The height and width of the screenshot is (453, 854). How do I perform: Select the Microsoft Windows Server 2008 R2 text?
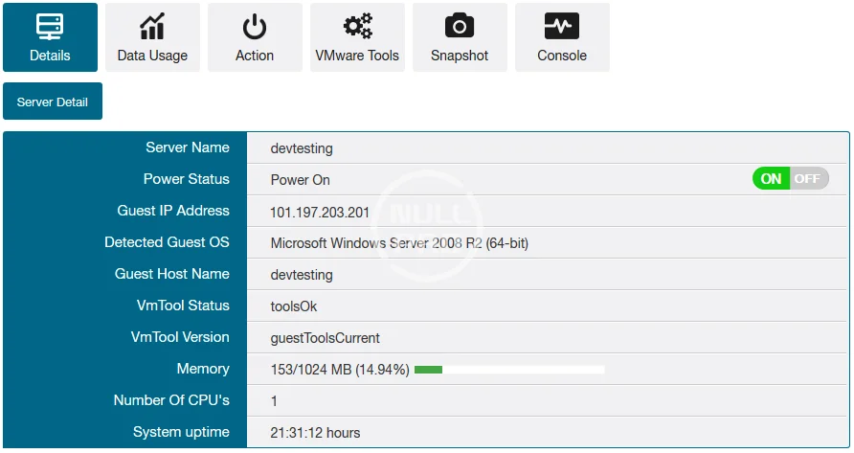click(x=399, y=243)
